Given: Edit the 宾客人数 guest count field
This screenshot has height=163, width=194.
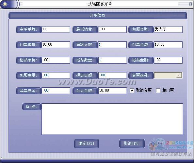Looking at the screenshot, I should [112, 45].
